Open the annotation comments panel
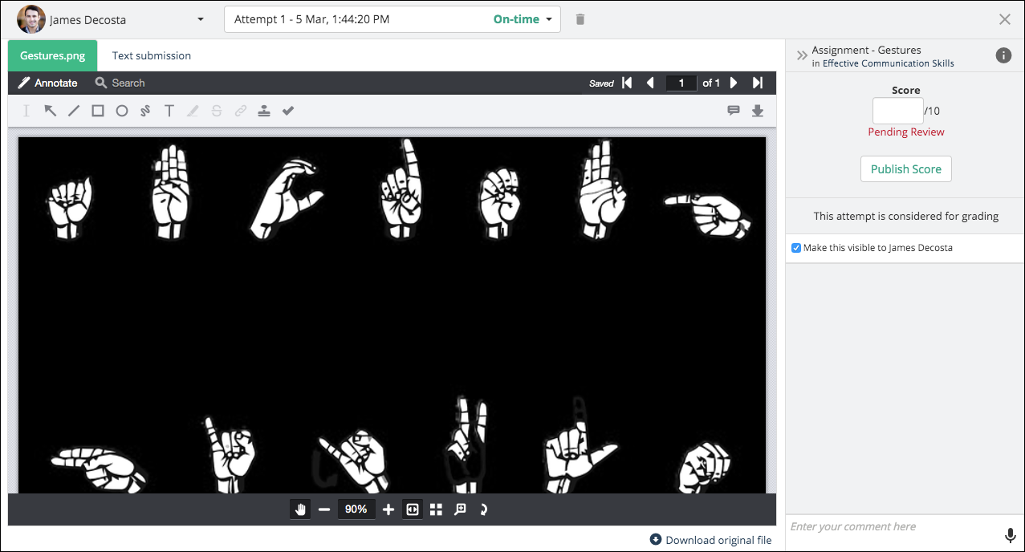This screenshot has height=552, width=1025. pos(734,111)
